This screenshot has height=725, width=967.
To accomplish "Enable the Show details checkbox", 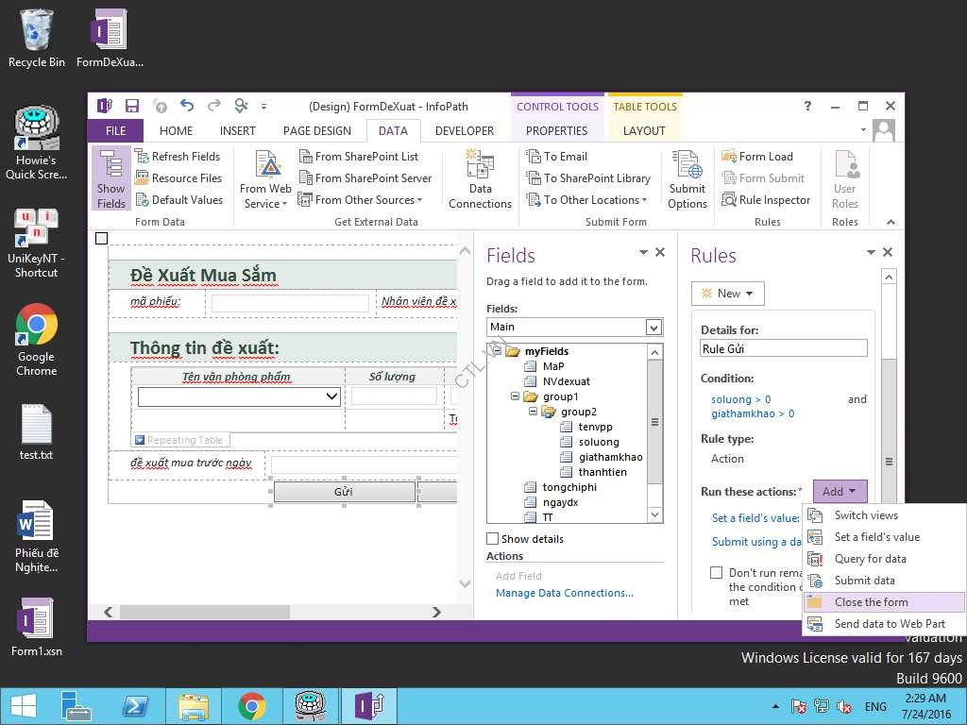I will click(492, 539).
